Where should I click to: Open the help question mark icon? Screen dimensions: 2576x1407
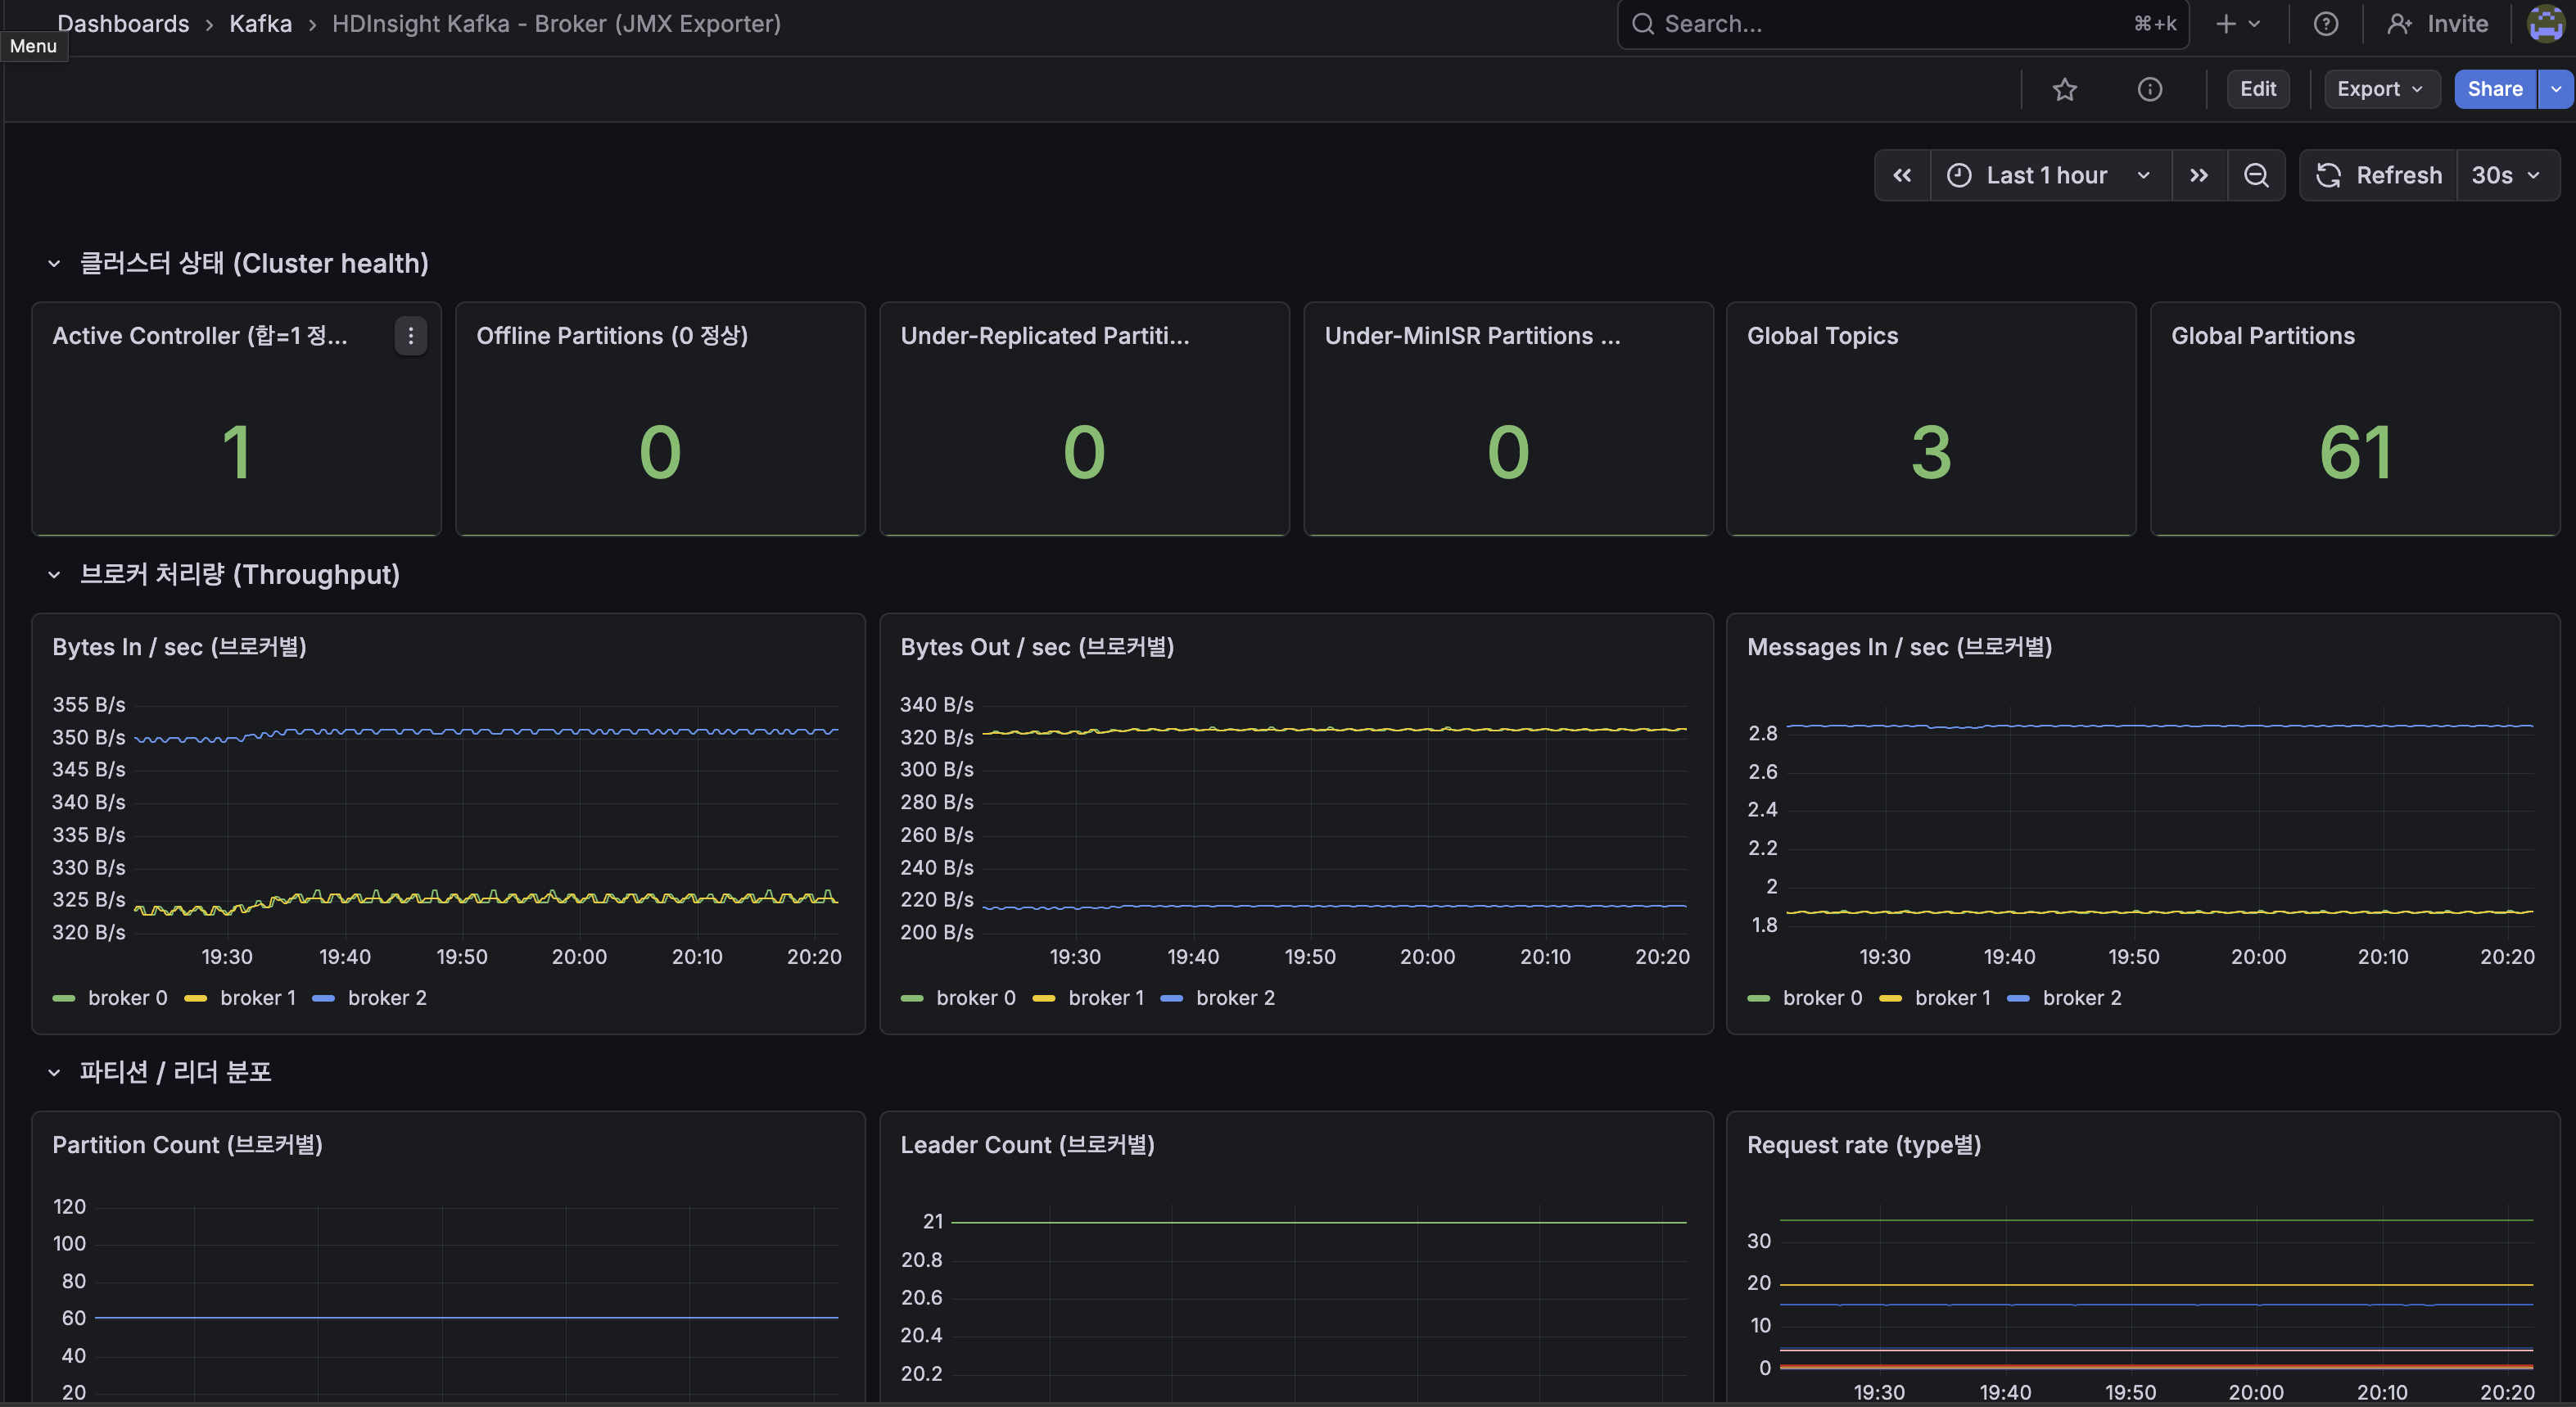pos(2326,24)
